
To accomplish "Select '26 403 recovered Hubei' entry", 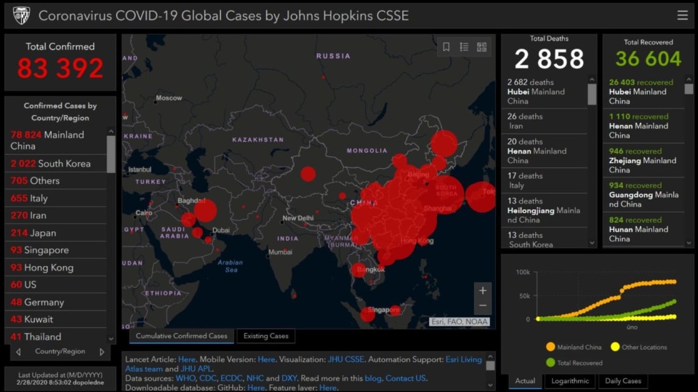I will click(643, 92).
